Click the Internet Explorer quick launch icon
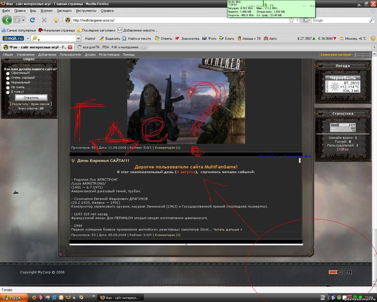 54,298
